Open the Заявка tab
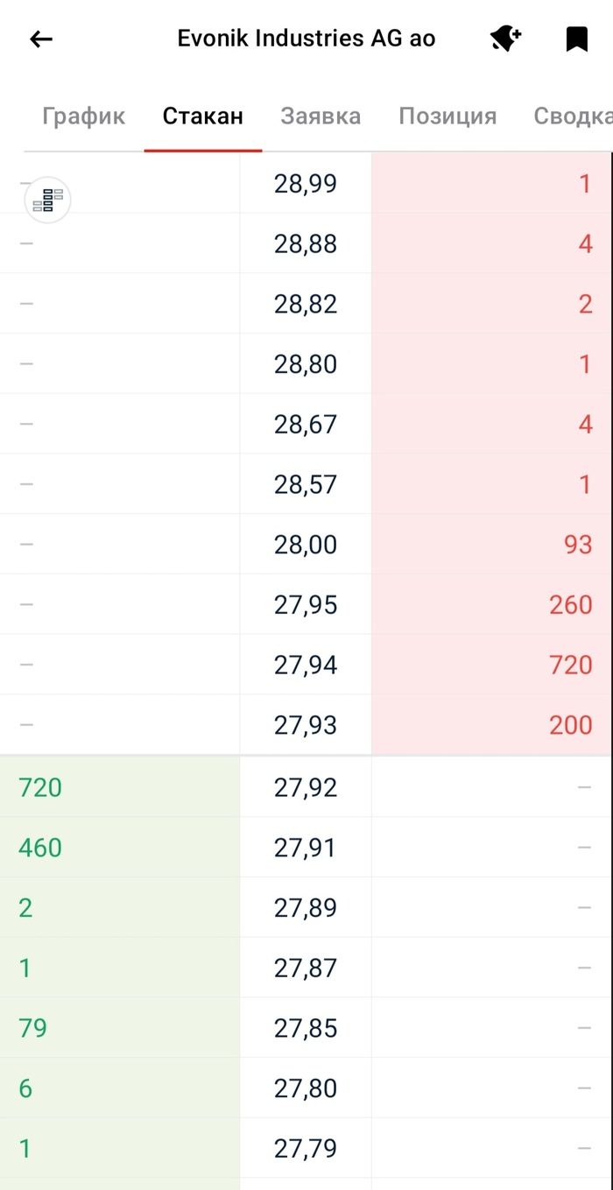 [321, 116]
